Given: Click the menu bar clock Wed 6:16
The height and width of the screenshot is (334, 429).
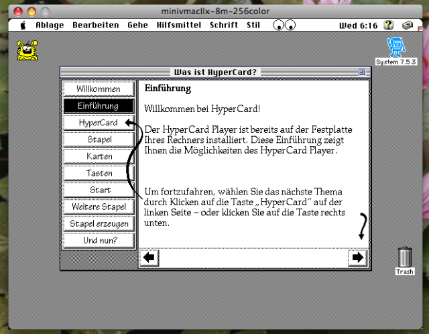Looking at the screenshot, I should [x=358, y=25].
